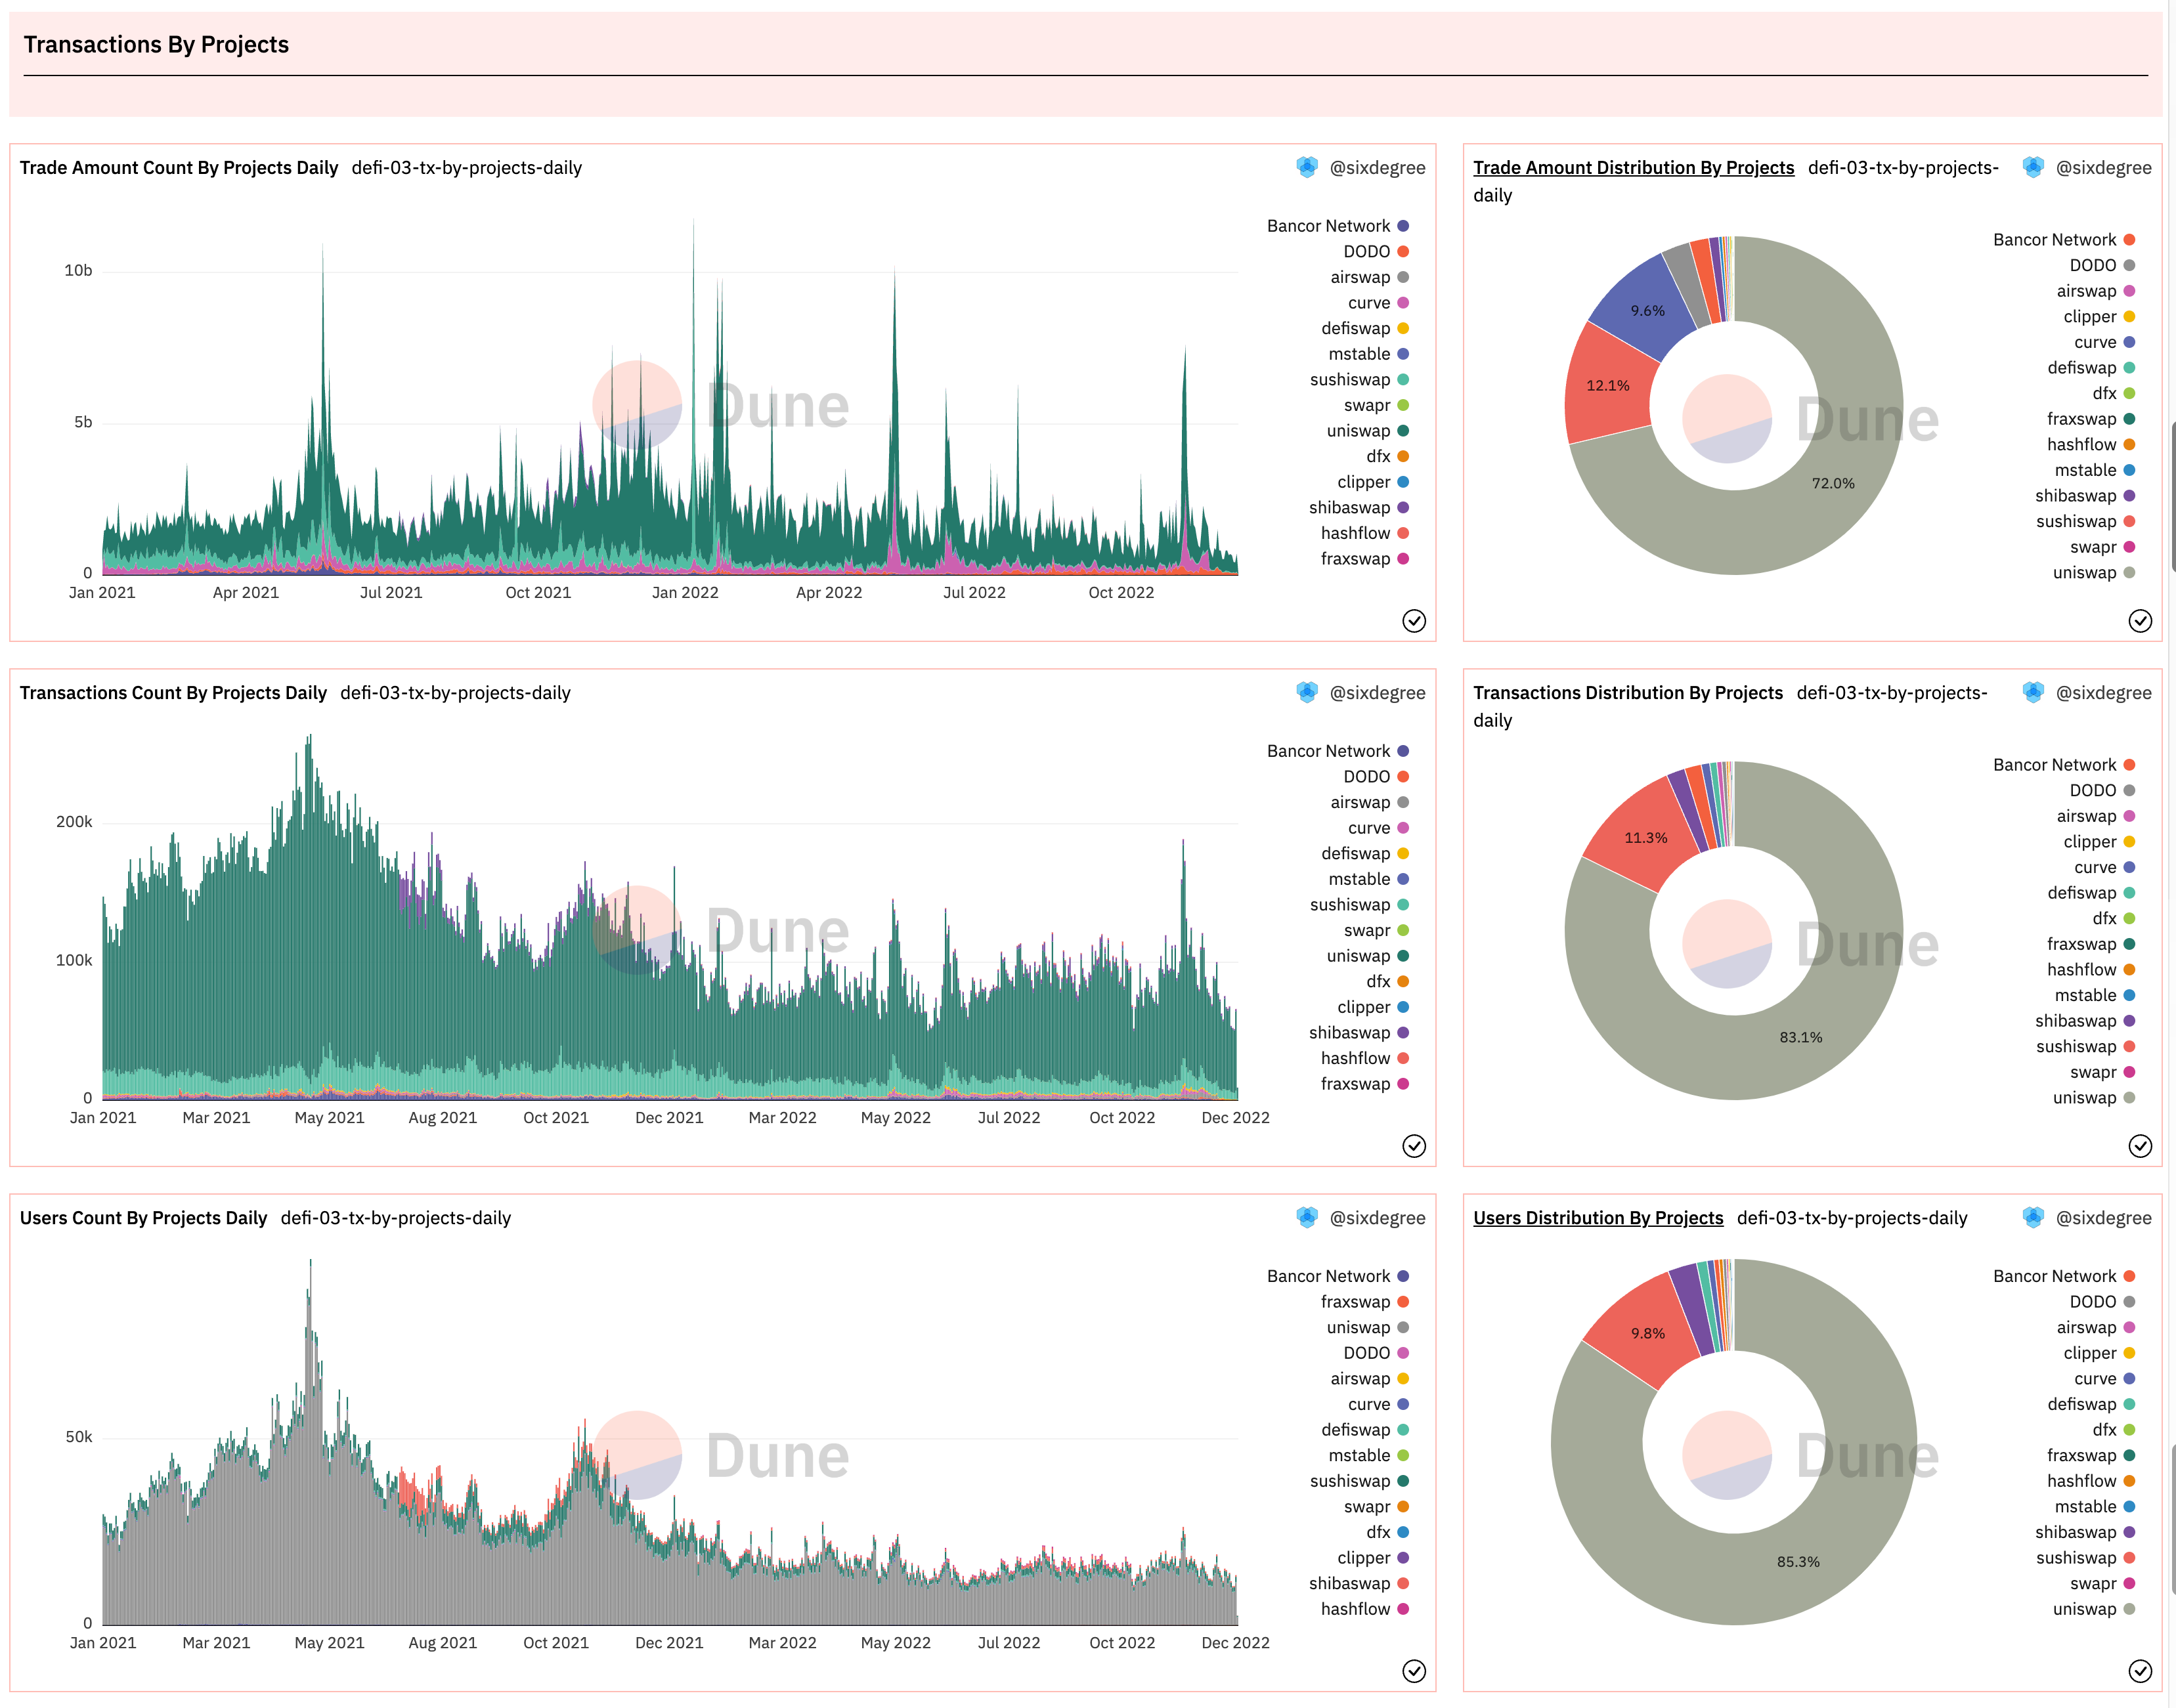Screen dimensions: 2176x1708
Task: Toggle fraxswap series in Users Count legend
Action: 1365,1302
